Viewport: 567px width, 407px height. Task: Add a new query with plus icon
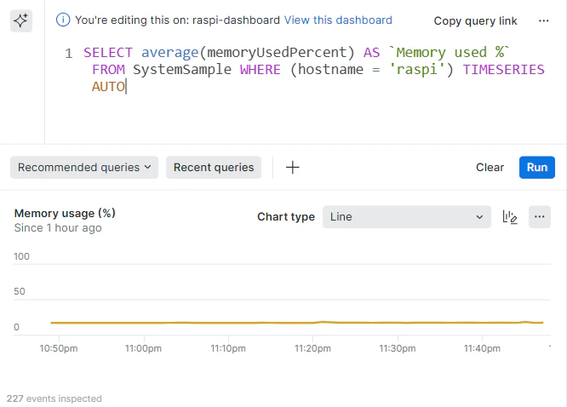293,168
